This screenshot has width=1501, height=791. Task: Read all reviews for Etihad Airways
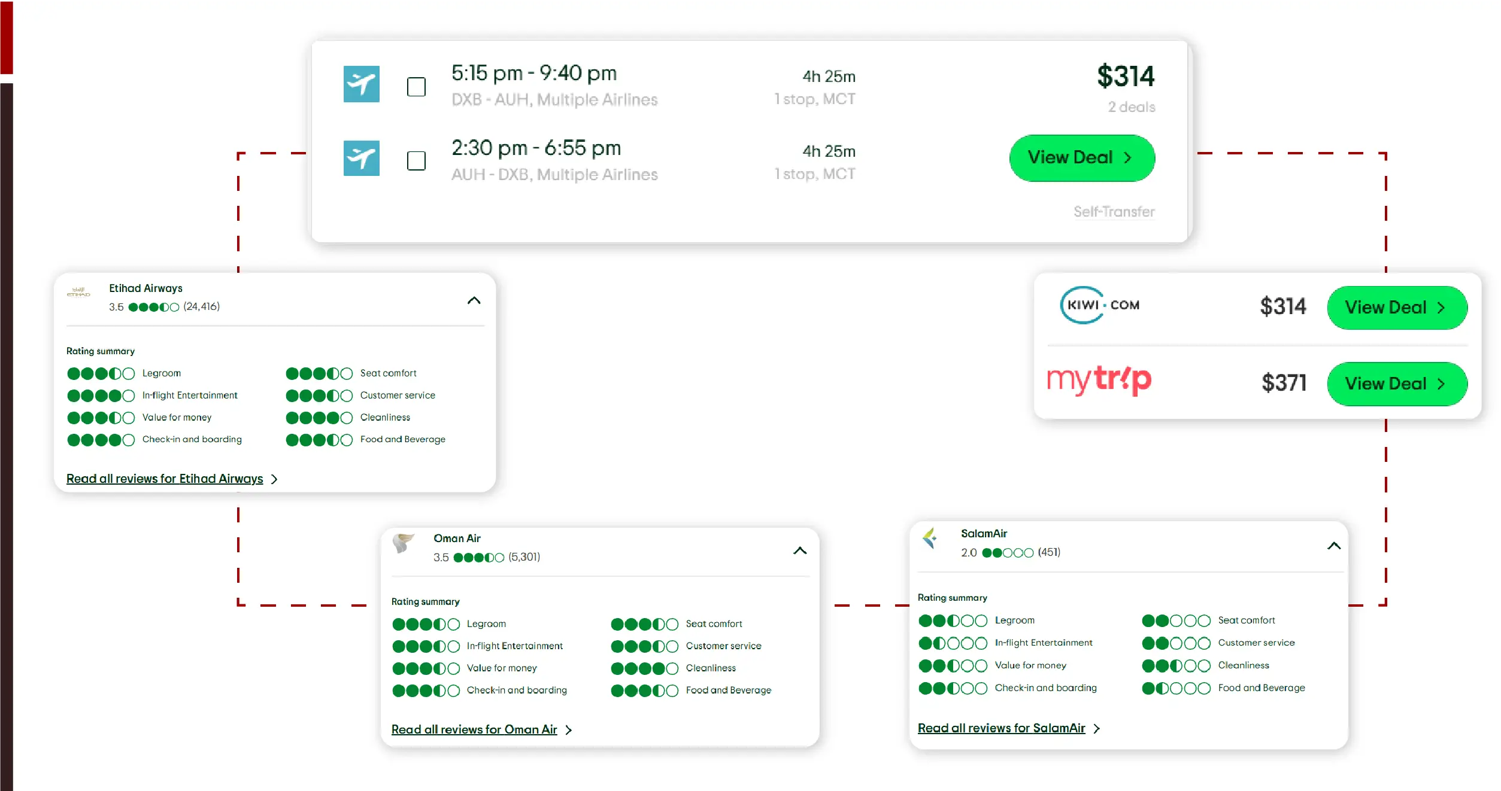[165, 479]
